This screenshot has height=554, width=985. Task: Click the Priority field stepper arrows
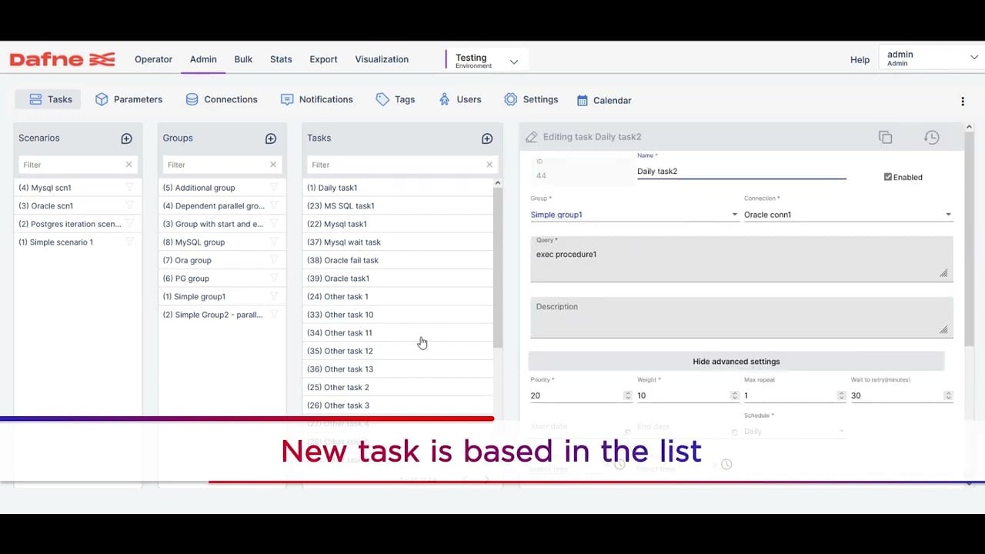[627, 395]
